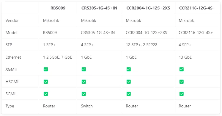Select the RB5009 column header
This screenshot has height=116, width=222.
[58, 8]
